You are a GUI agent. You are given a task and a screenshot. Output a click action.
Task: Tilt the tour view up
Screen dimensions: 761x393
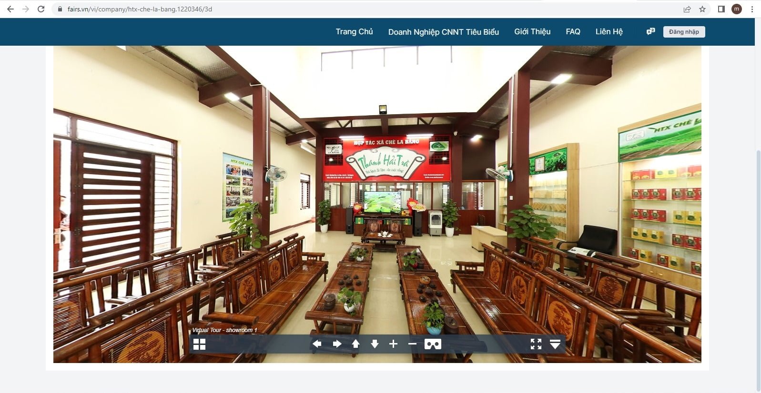355,344
